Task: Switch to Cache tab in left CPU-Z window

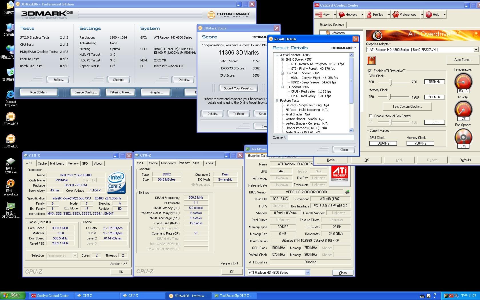Action: click(42, 163)
